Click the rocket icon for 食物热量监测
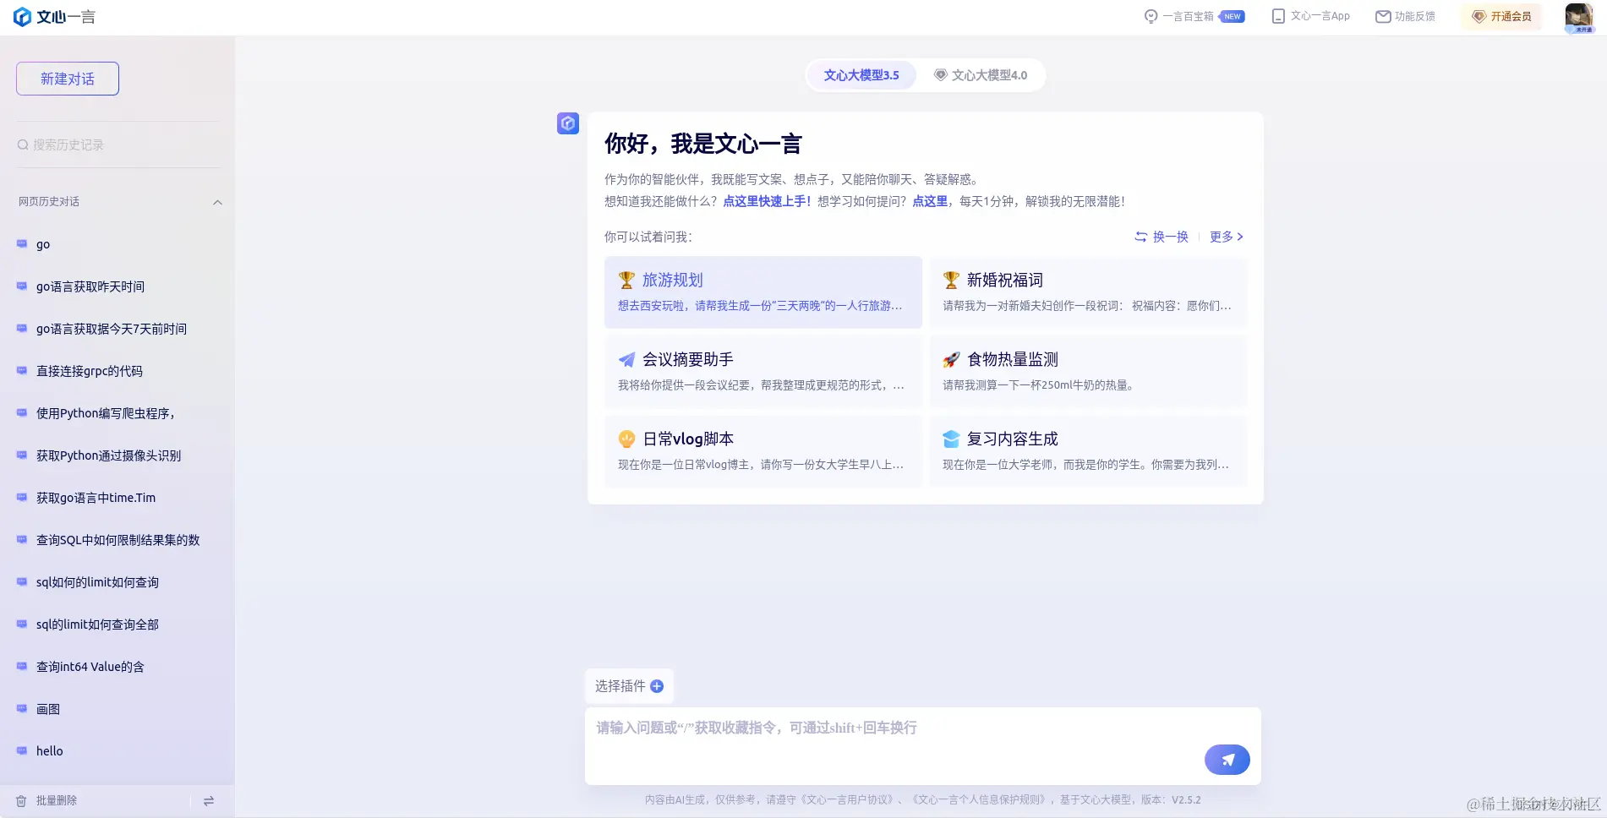This screenshot has height=818, width=1607. click(x=951, y=358)
